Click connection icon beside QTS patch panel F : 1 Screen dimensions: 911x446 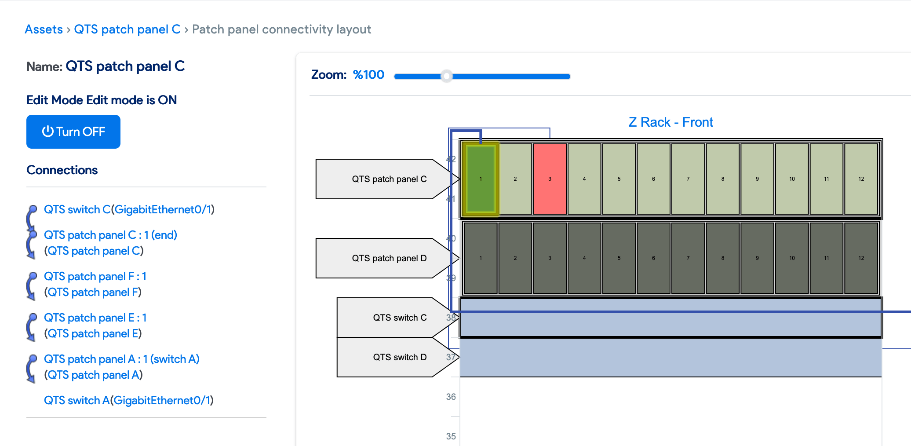(32, 284)
